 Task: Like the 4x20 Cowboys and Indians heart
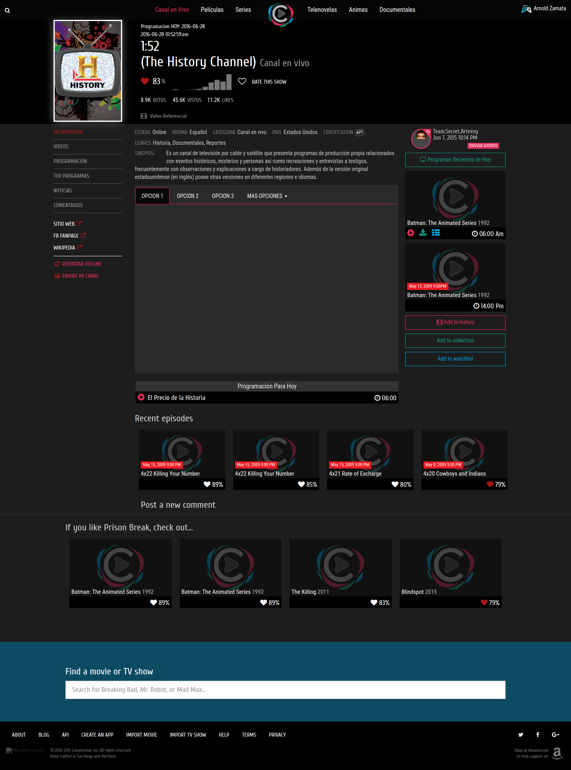[490, 484]
